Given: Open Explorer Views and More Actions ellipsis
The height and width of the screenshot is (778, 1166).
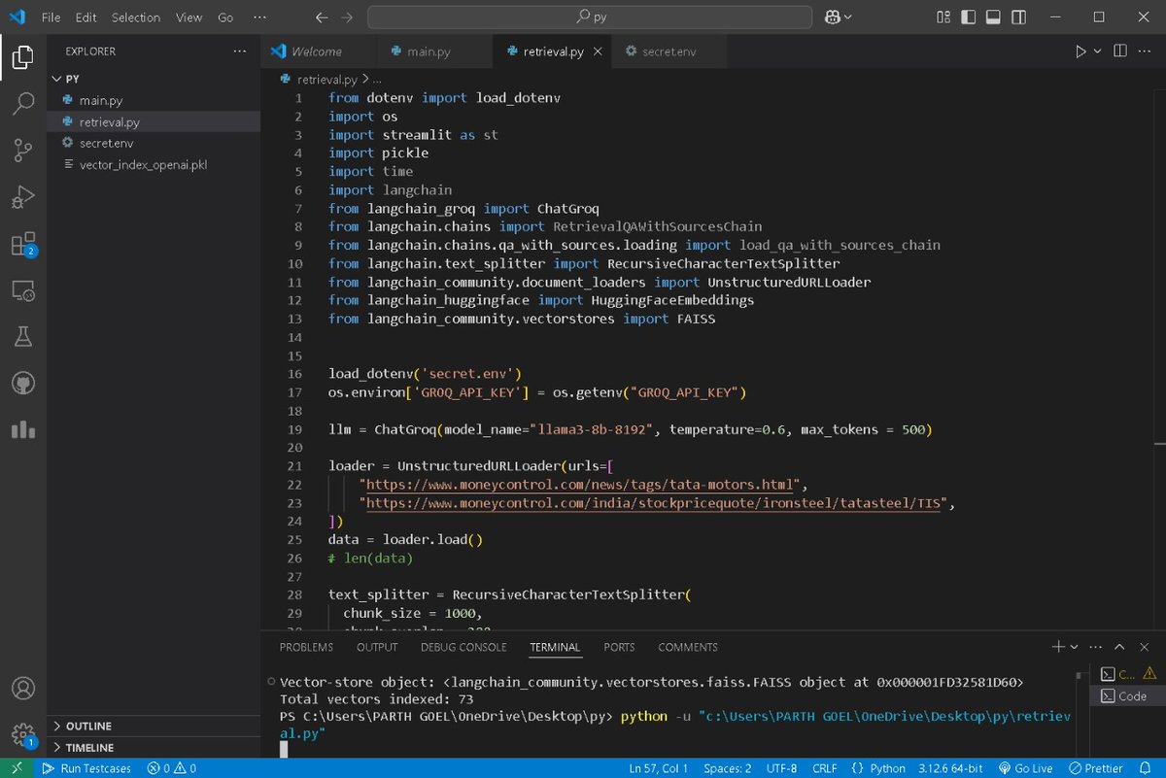Looking at the screenshot, I should (239, 51).
